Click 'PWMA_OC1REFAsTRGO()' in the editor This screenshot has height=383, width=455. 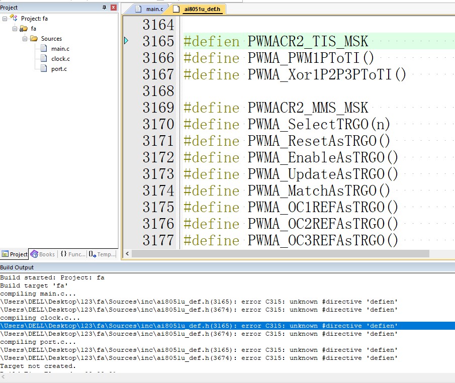point(323,207)
